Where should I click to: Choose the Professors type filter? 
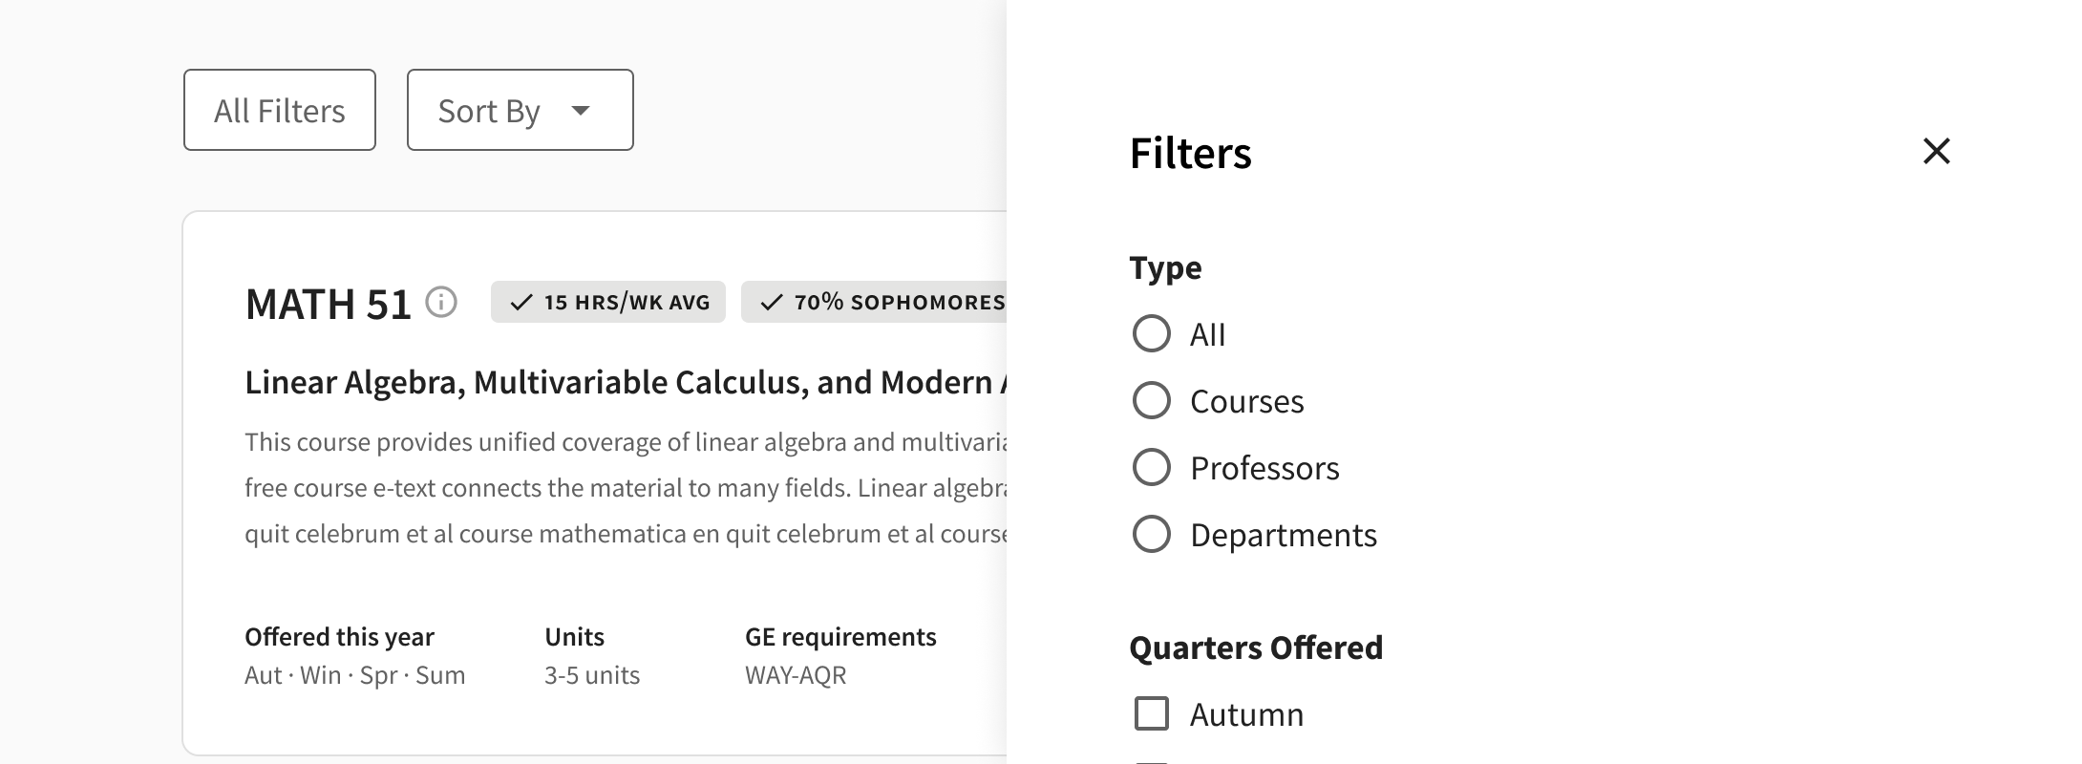1151,468
